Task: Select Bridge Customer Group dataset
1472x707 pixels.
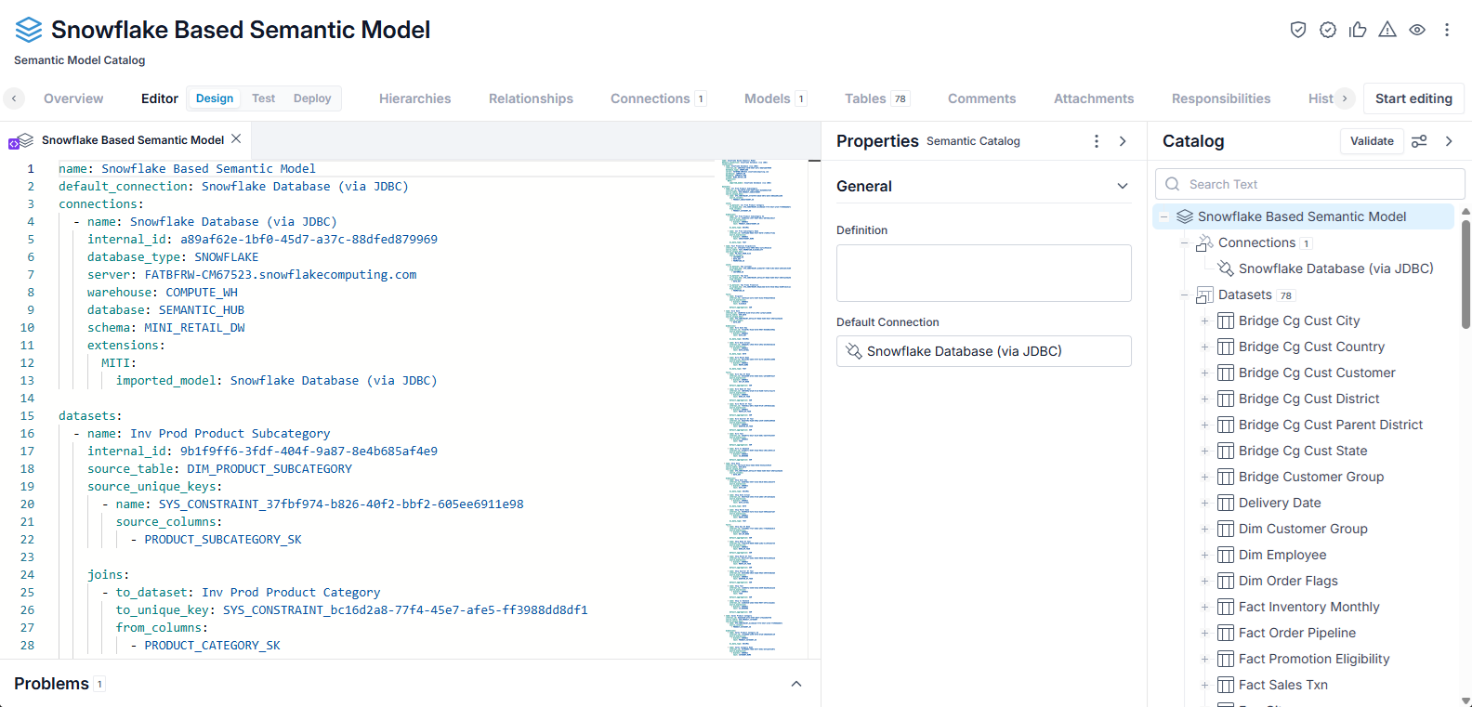Action: coord(1311,477)
